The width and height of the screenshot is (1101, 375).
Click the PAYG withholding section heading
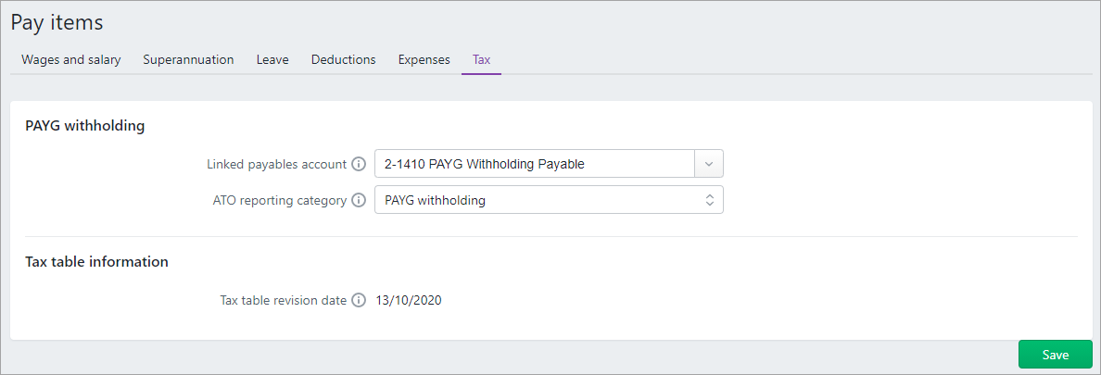click(85, 126)
